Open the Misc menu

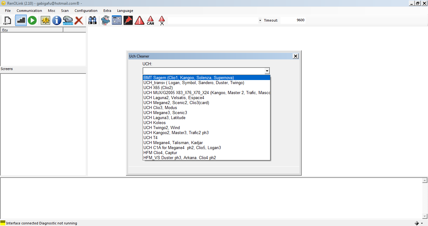(x=52, y=11)
